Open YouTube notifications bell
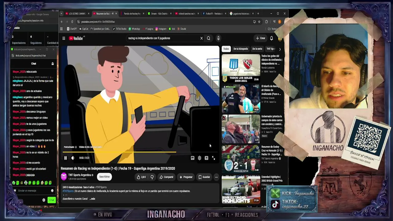Viewport: 393px width, 221px height. click(271, 38)
